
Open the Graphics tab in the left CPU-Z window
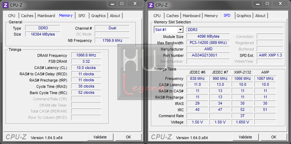coord(99,16)
